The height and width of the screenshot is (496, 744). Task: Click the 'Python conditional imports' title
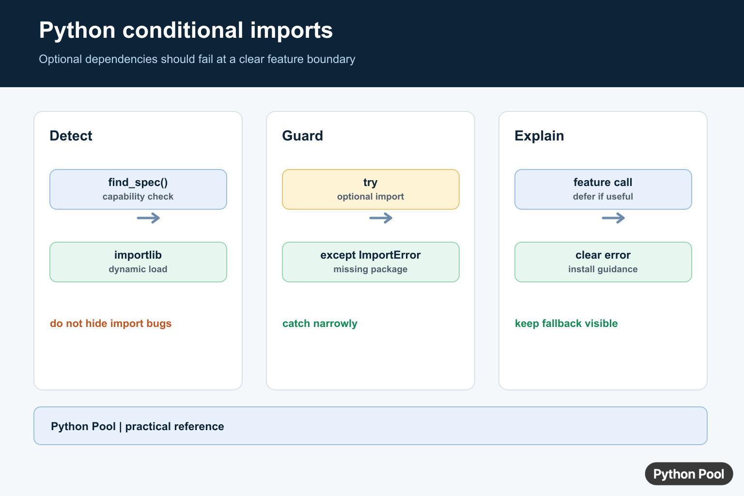[186, 31]
